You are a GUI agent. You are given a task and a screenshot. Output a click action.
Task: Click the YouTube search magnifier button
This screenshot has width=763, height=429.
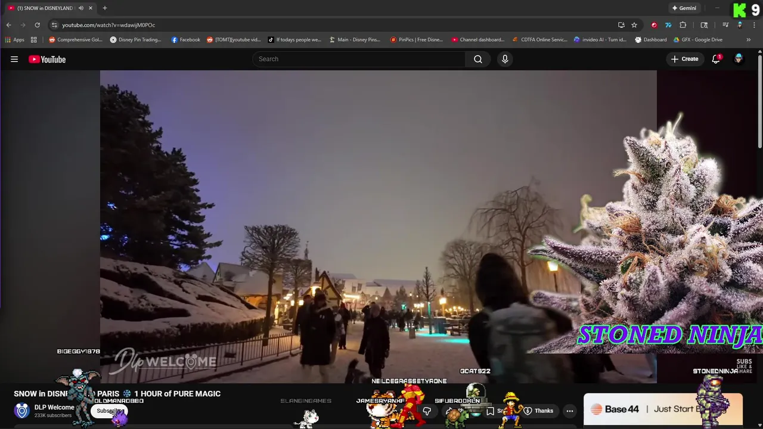478,59
